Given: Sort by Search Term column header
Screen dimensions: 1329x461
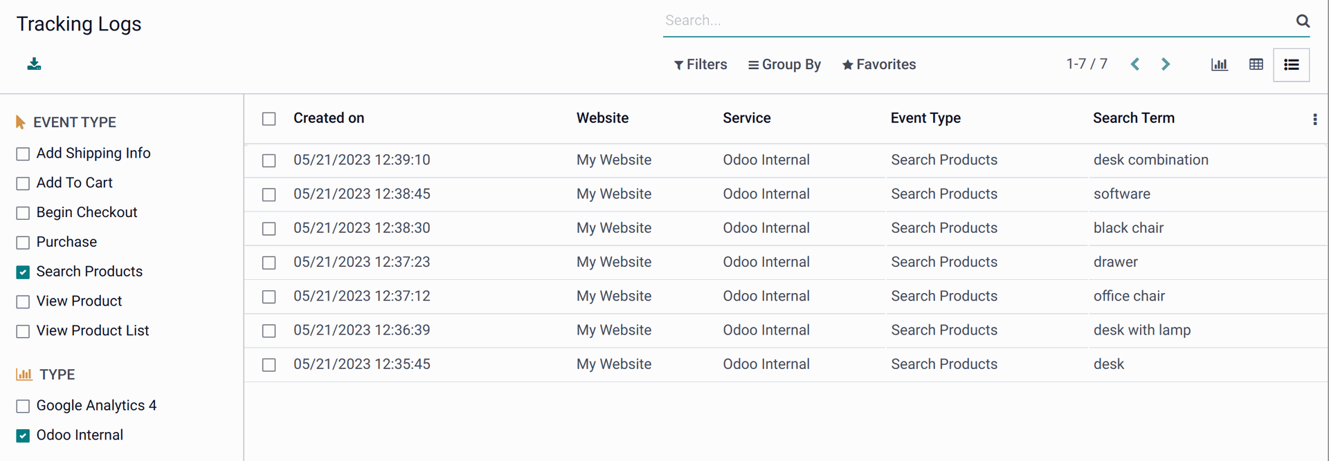Looking at the screenshot, I should [1134, 118].
